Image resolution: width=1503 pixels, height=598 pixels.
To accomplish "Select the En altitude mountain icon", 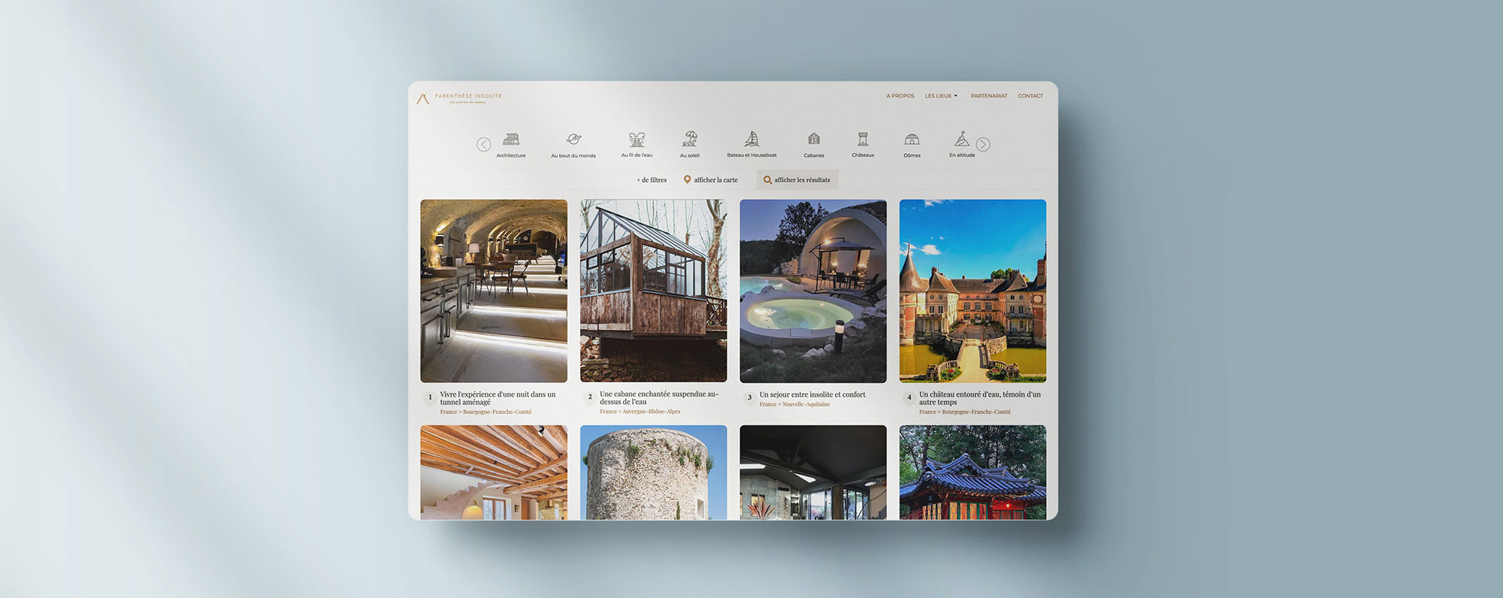I will (x=962, y=140).
